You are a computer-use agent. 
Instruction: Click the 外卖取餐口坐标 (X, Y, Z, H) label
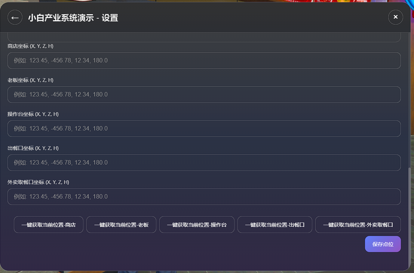[38, 182]
